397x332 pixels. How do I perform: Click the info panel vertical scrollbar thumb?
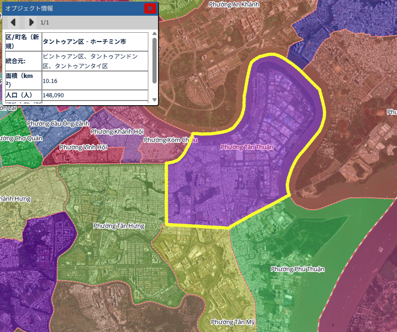pyautogui.click(x=154, y=60)
